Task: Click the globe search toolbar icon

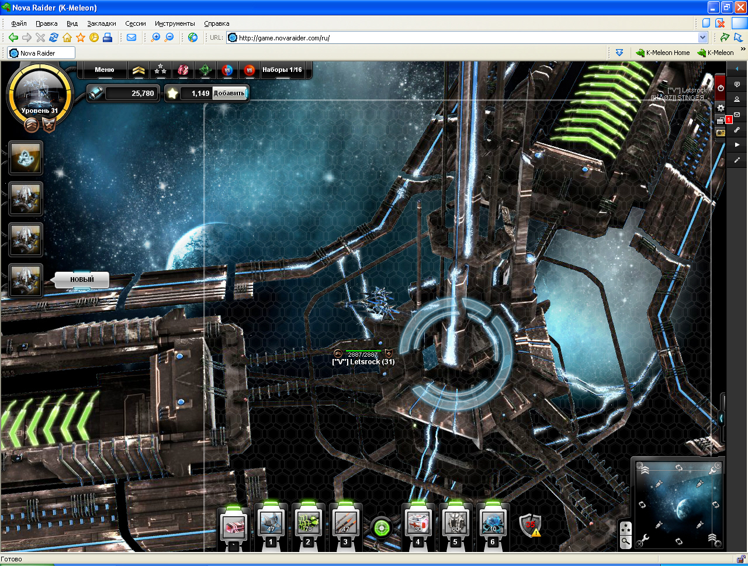Action: click(x=193, y=37)
